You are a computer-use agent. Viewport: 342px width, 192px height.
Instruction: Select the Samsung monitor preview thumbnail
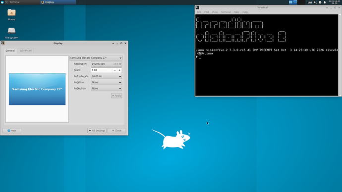click(37, 89)
